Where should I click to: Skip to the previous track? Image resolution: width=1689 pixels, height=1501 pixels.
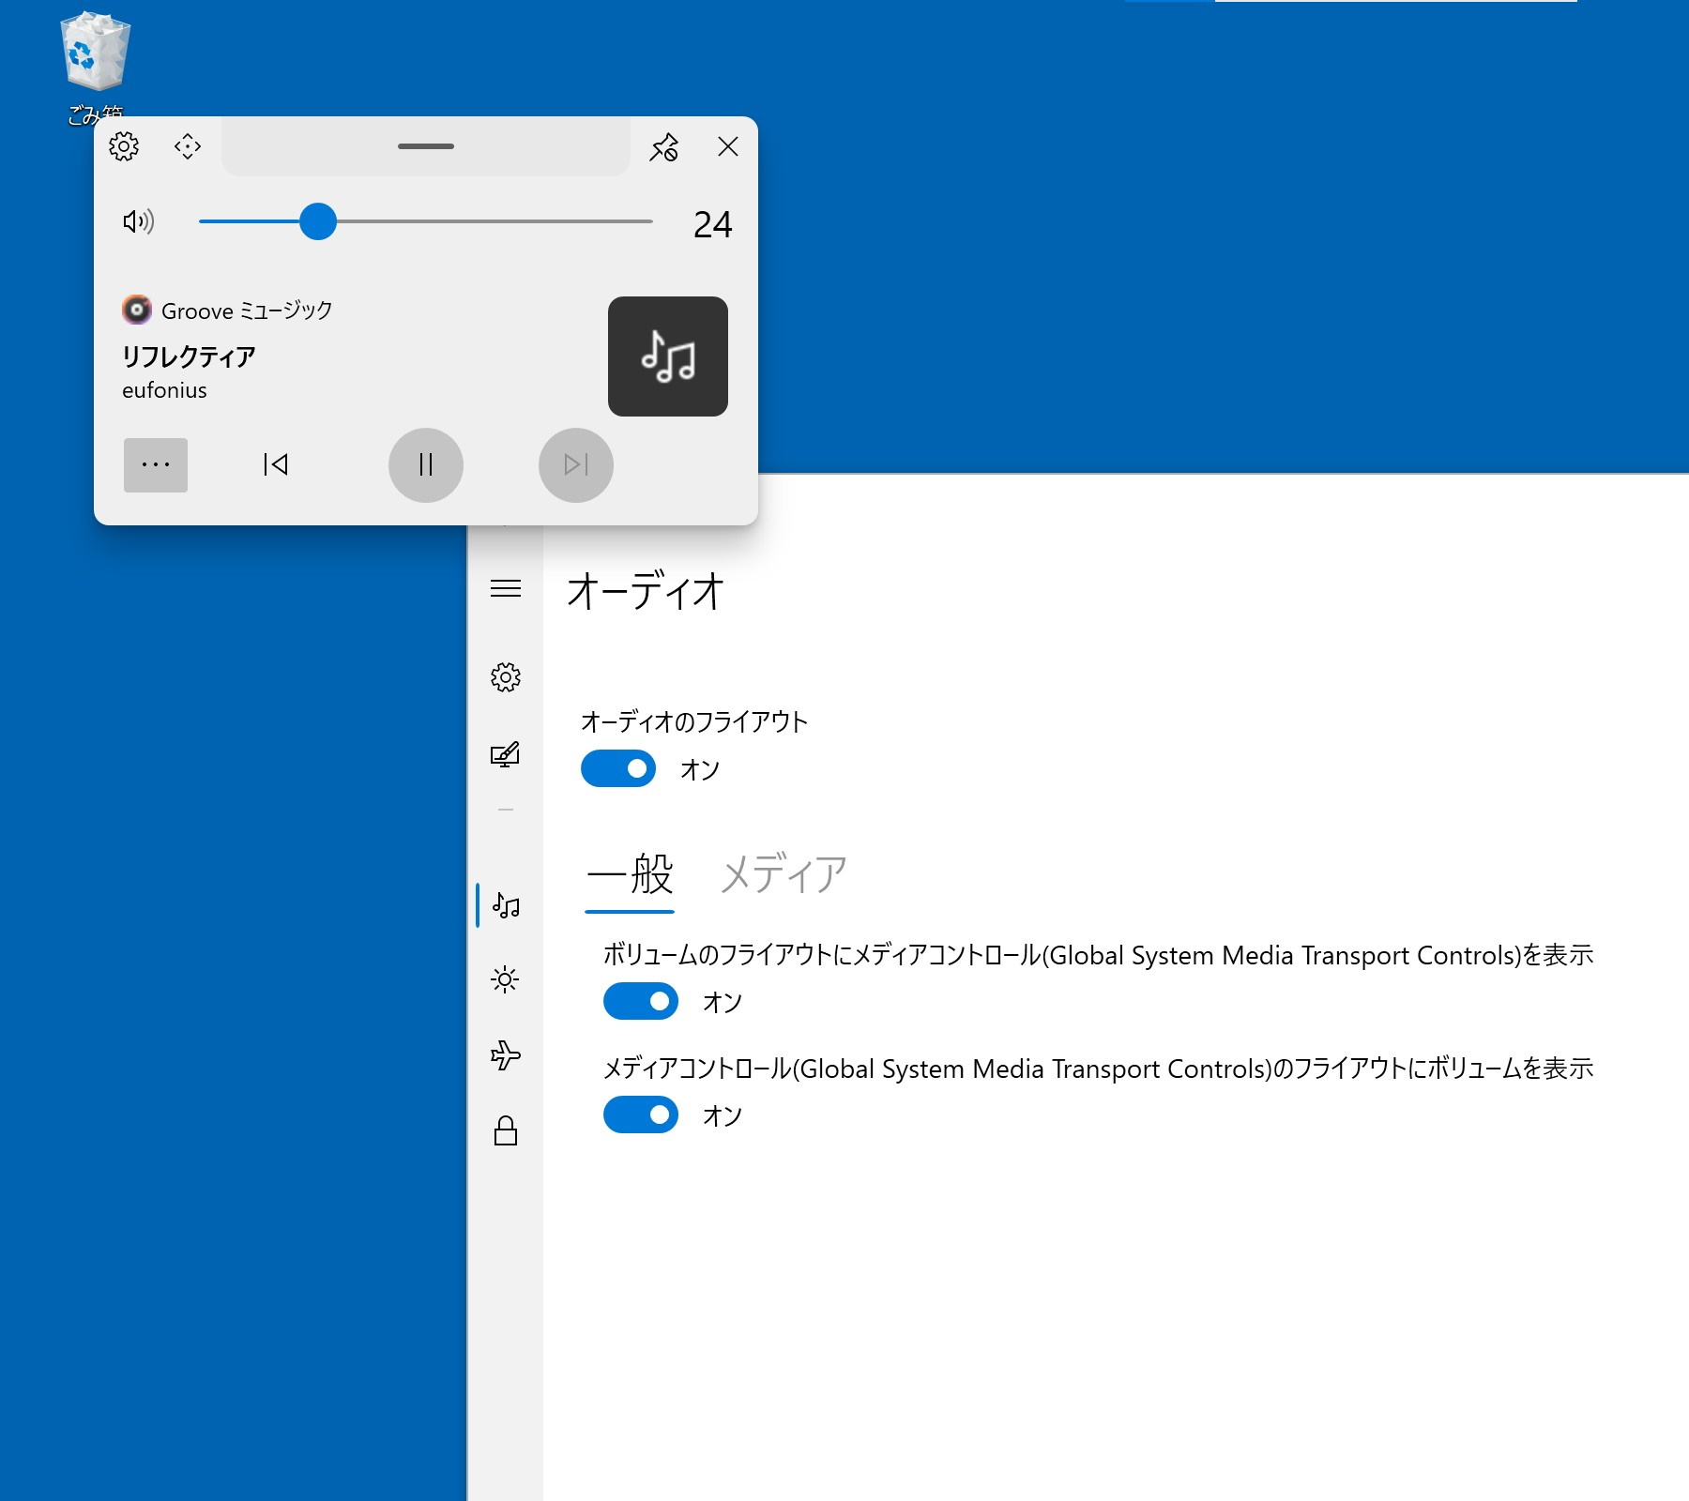(275, 464)
